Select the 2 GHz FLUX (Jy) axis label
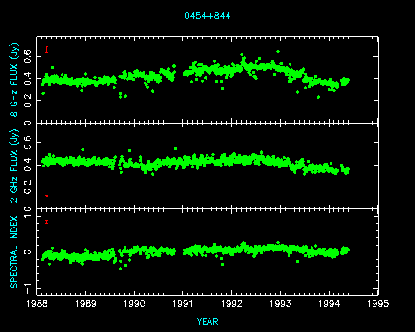The image size is (415, 332). coord(15,166)
